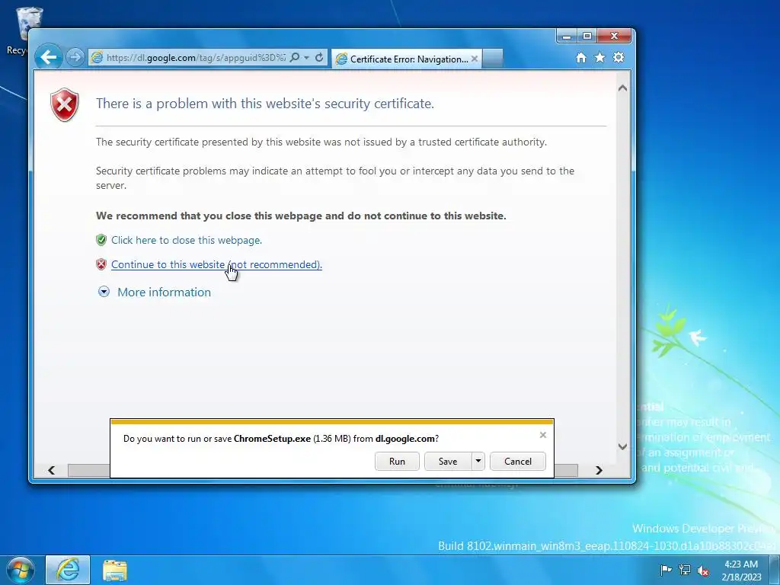
Task: Close the Internet Explorer window
Action: point(614,37)
